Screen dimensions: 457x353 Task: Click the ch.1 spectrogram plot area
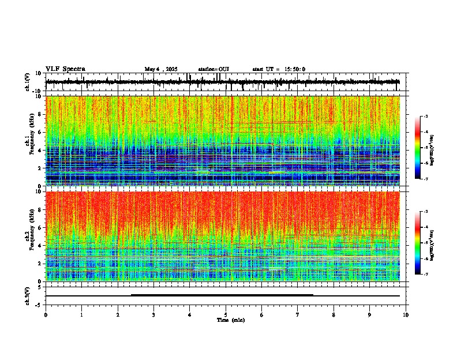click(223, 141)
